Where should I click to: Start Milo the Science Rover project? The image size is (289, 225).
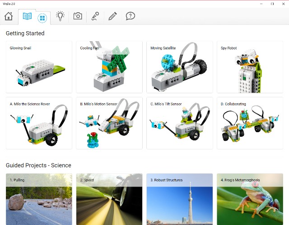[39, 123]
